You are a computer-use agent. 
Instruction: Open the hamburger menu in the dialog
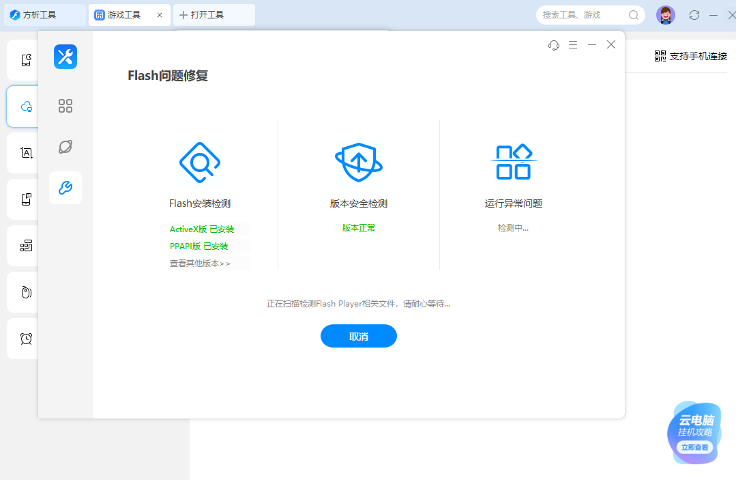pos(573,44)
